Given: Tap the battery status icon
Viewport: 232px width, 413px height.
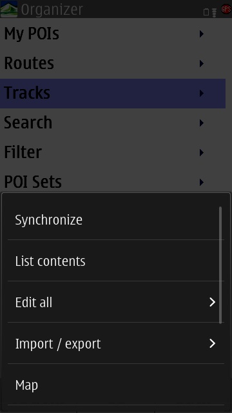Looking at the screenshot, I should 206,12.
